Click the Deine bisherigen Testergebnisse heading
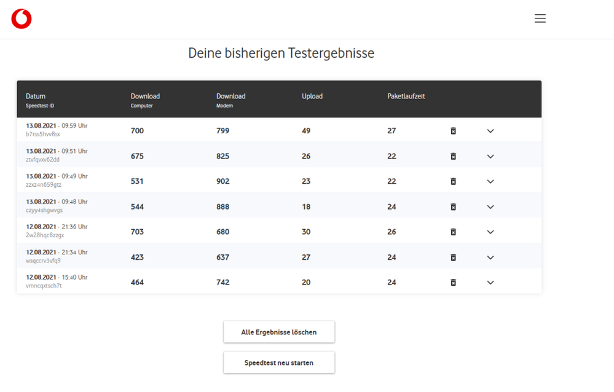 coord(281,53)
